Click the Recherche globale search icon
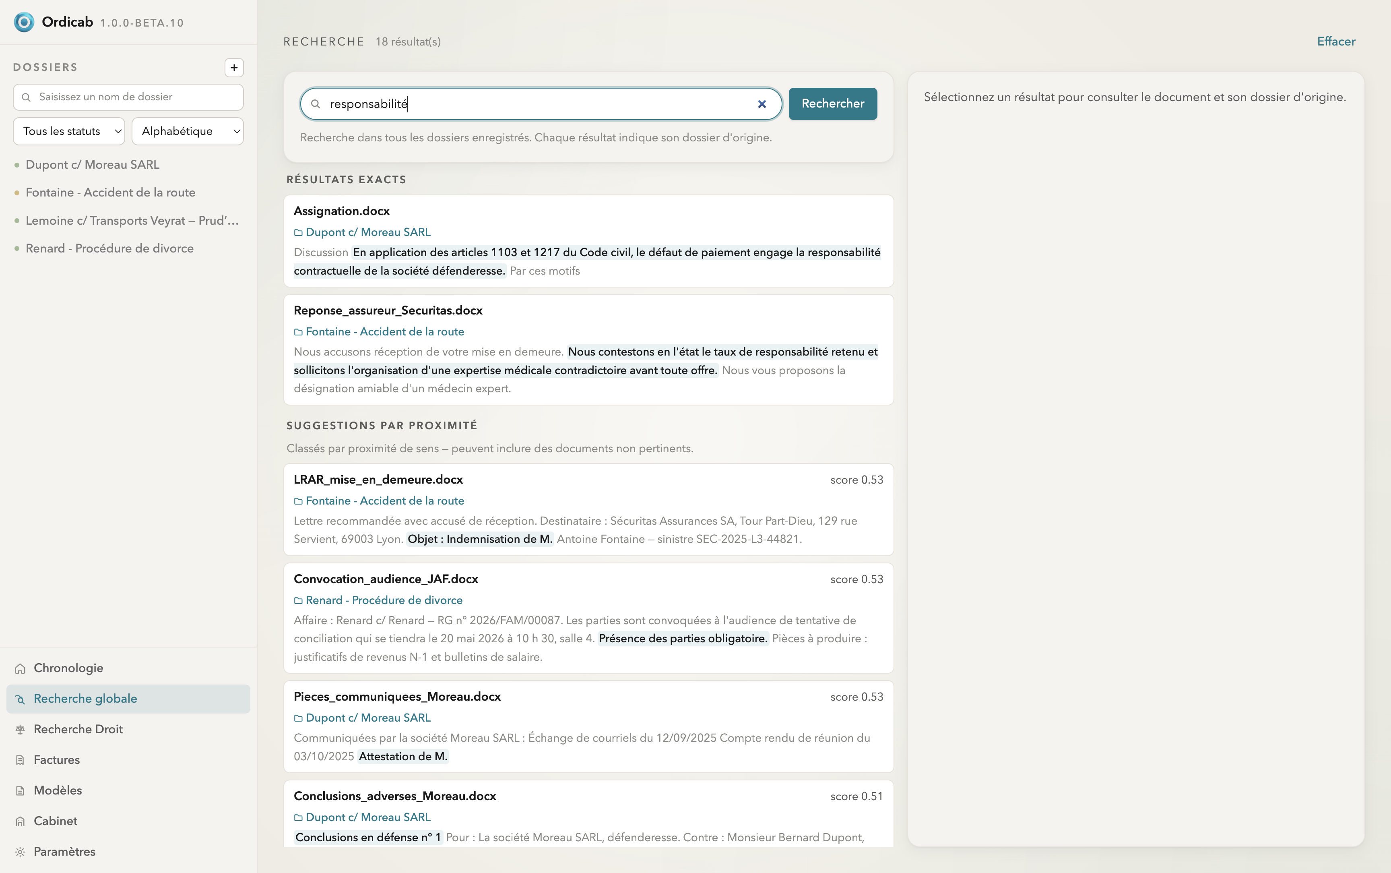This screenshot has width=1391, height=873. [x=20, y=699]
